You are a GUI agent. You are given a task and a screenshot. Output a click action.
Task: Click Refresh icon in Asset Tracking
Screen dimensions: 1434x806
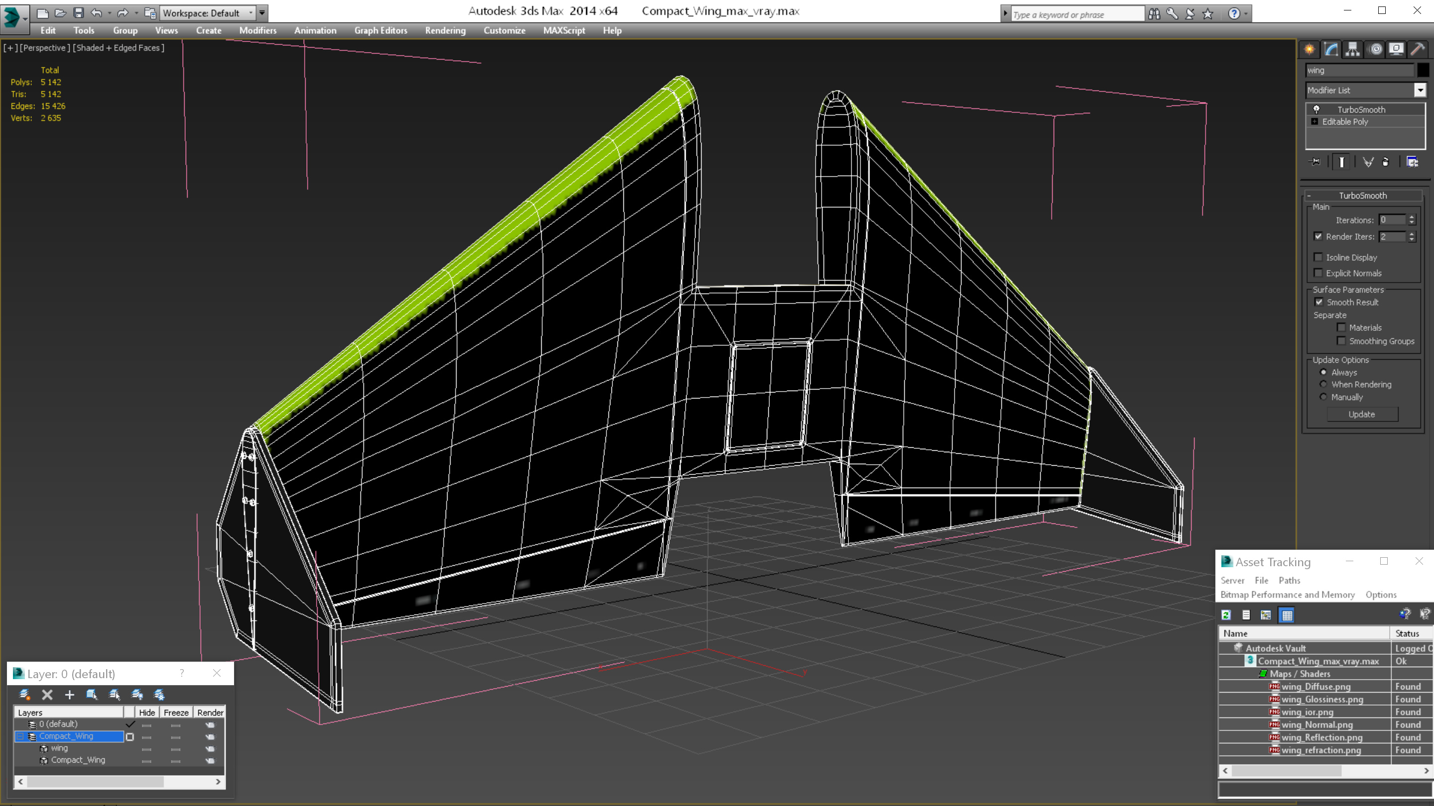tap(1226, 614)
